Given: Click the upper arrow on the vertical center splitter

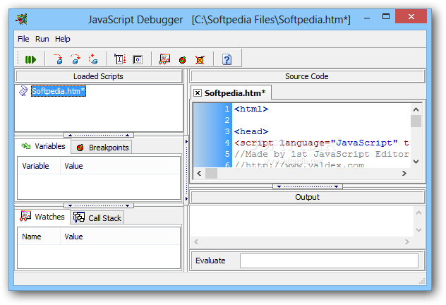Looking at the screenshot, I should pos(186,141).
